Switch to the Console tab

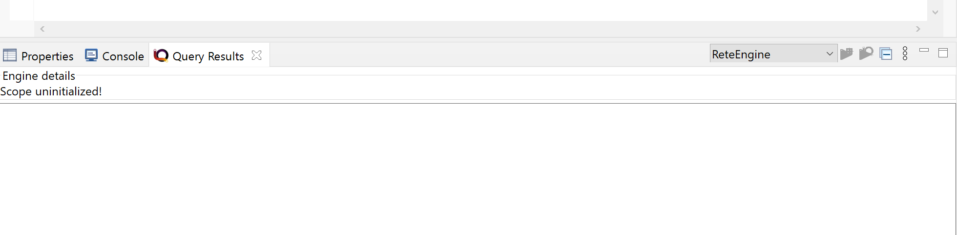pos(115,55)
